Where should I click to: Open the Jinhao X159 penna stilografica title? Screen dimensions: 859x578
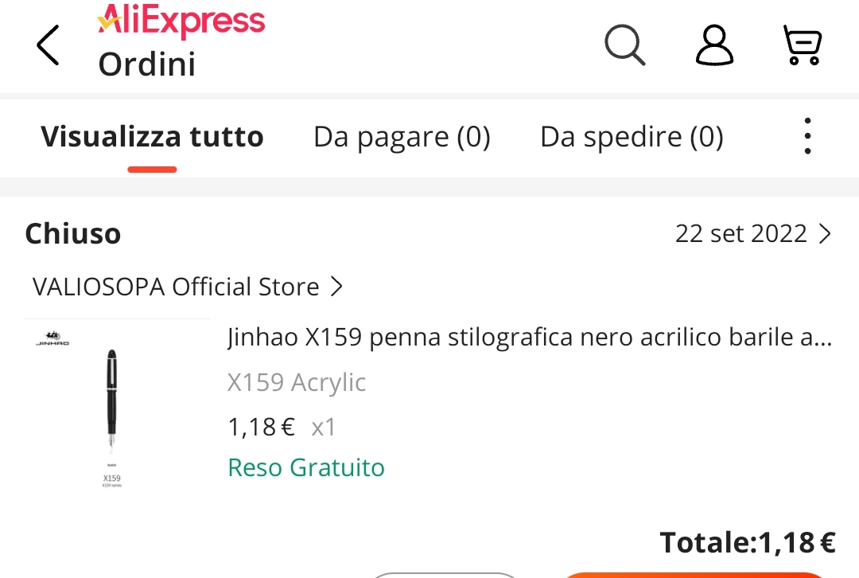(529, 338)
